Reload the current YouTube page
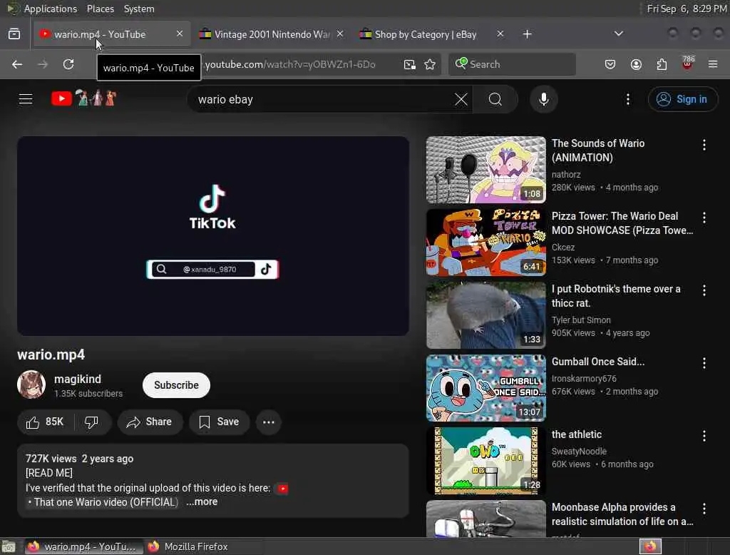The height and width of the screenshot is (555, 730). (x=68, y=64)
